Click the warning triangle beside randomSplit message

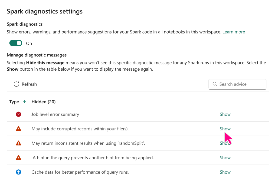[x=18, y=143]
